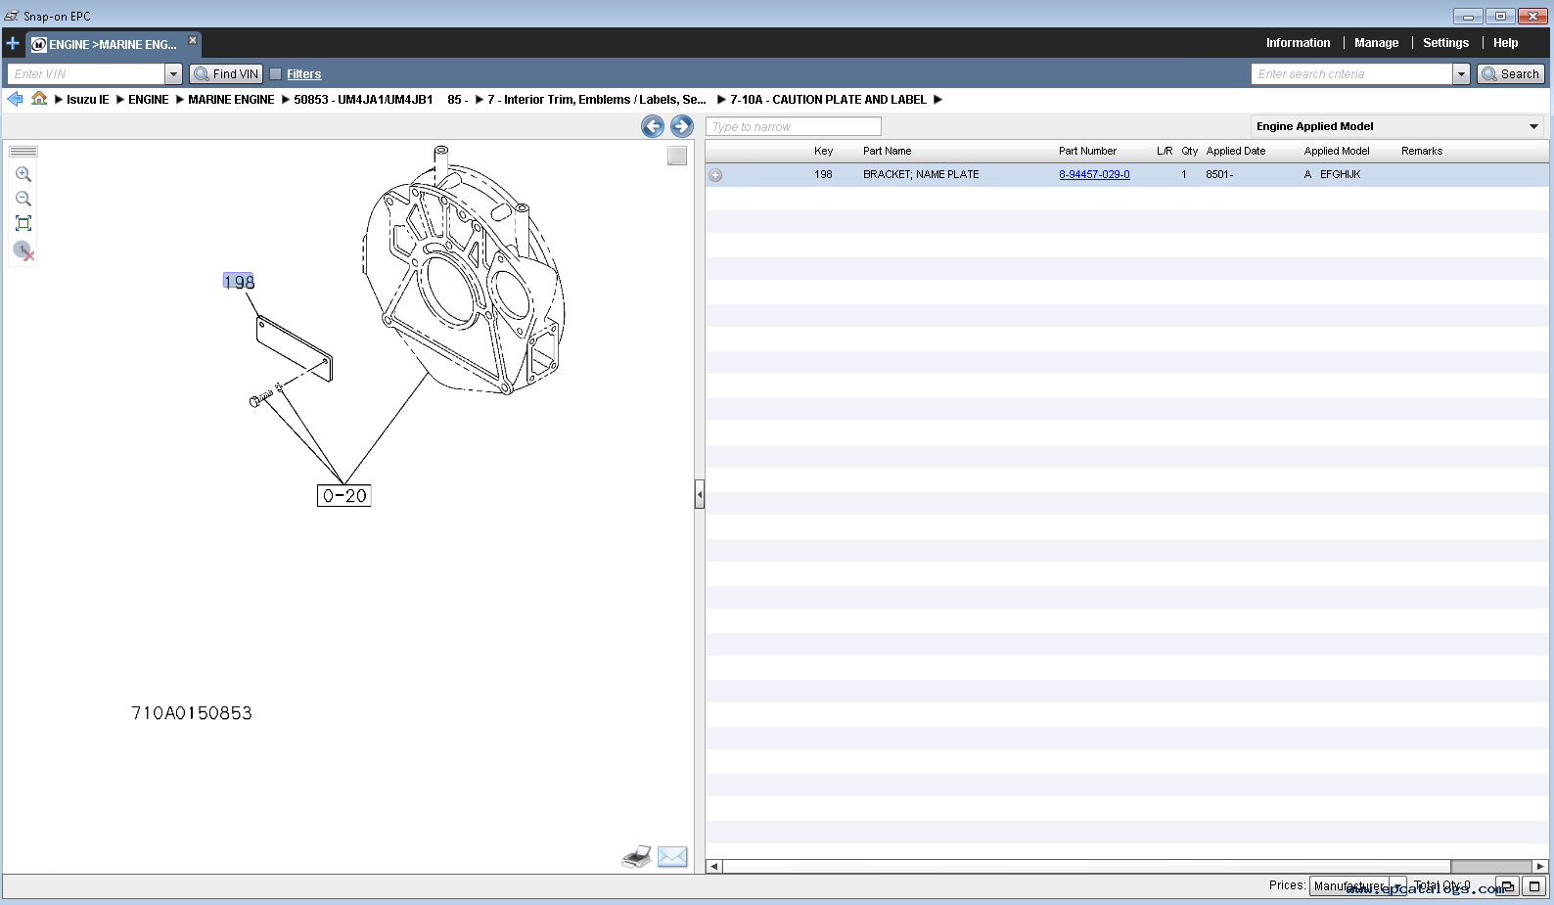Open the Information menu
1554x905 pixels.
[x=1298, y=43]
